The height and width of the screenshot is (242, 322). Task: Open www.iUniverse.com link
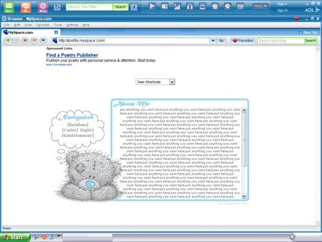(59, 65)
